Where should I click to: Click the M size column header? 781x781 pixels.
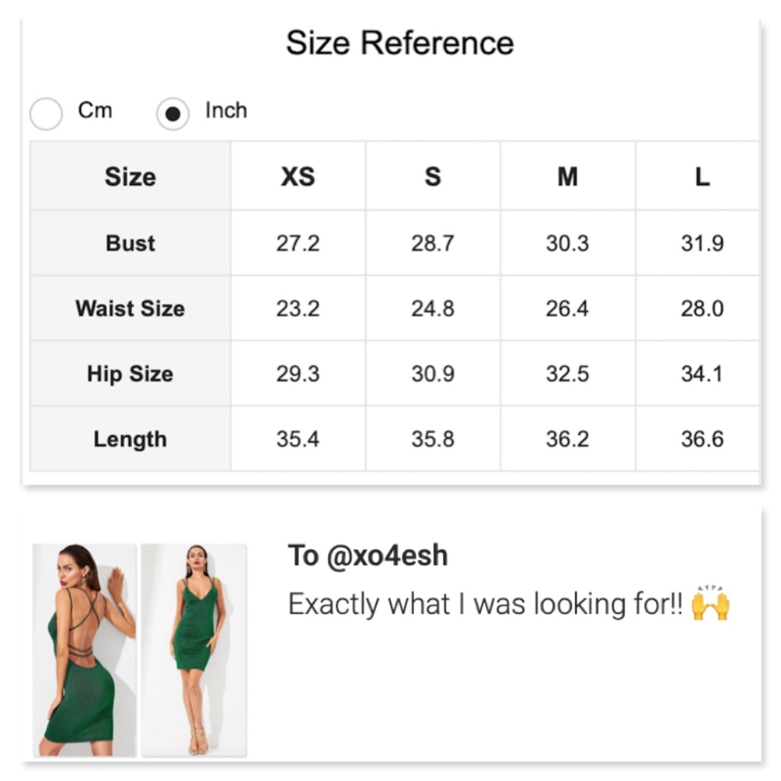coord(568,177)
